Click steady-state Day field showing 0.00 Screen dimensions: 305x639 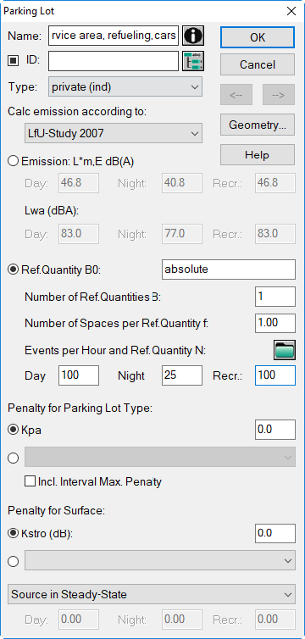79,620
